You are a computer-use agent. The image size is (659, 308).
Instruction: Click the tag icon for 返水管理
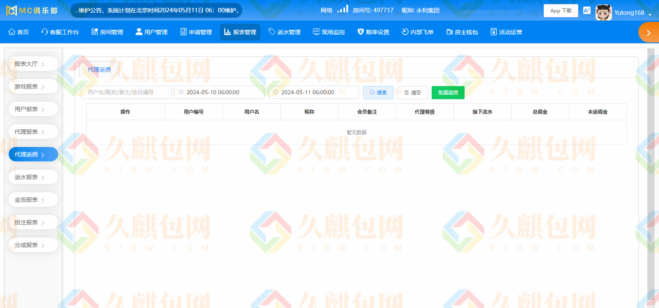click(x=272, y=32)
